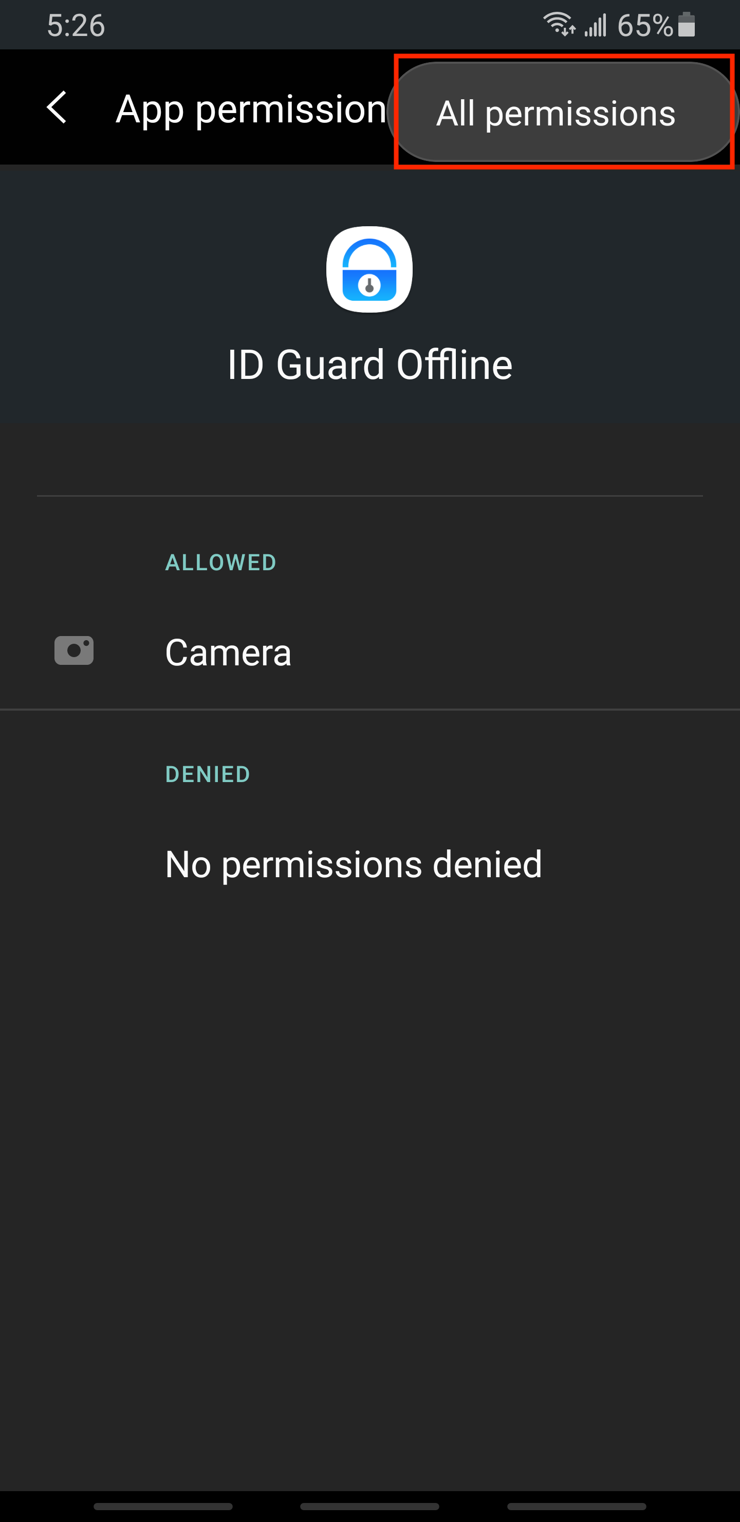Tap the 65% battery percentage text
Screen dimensions: 740x1522
(645, 26)
